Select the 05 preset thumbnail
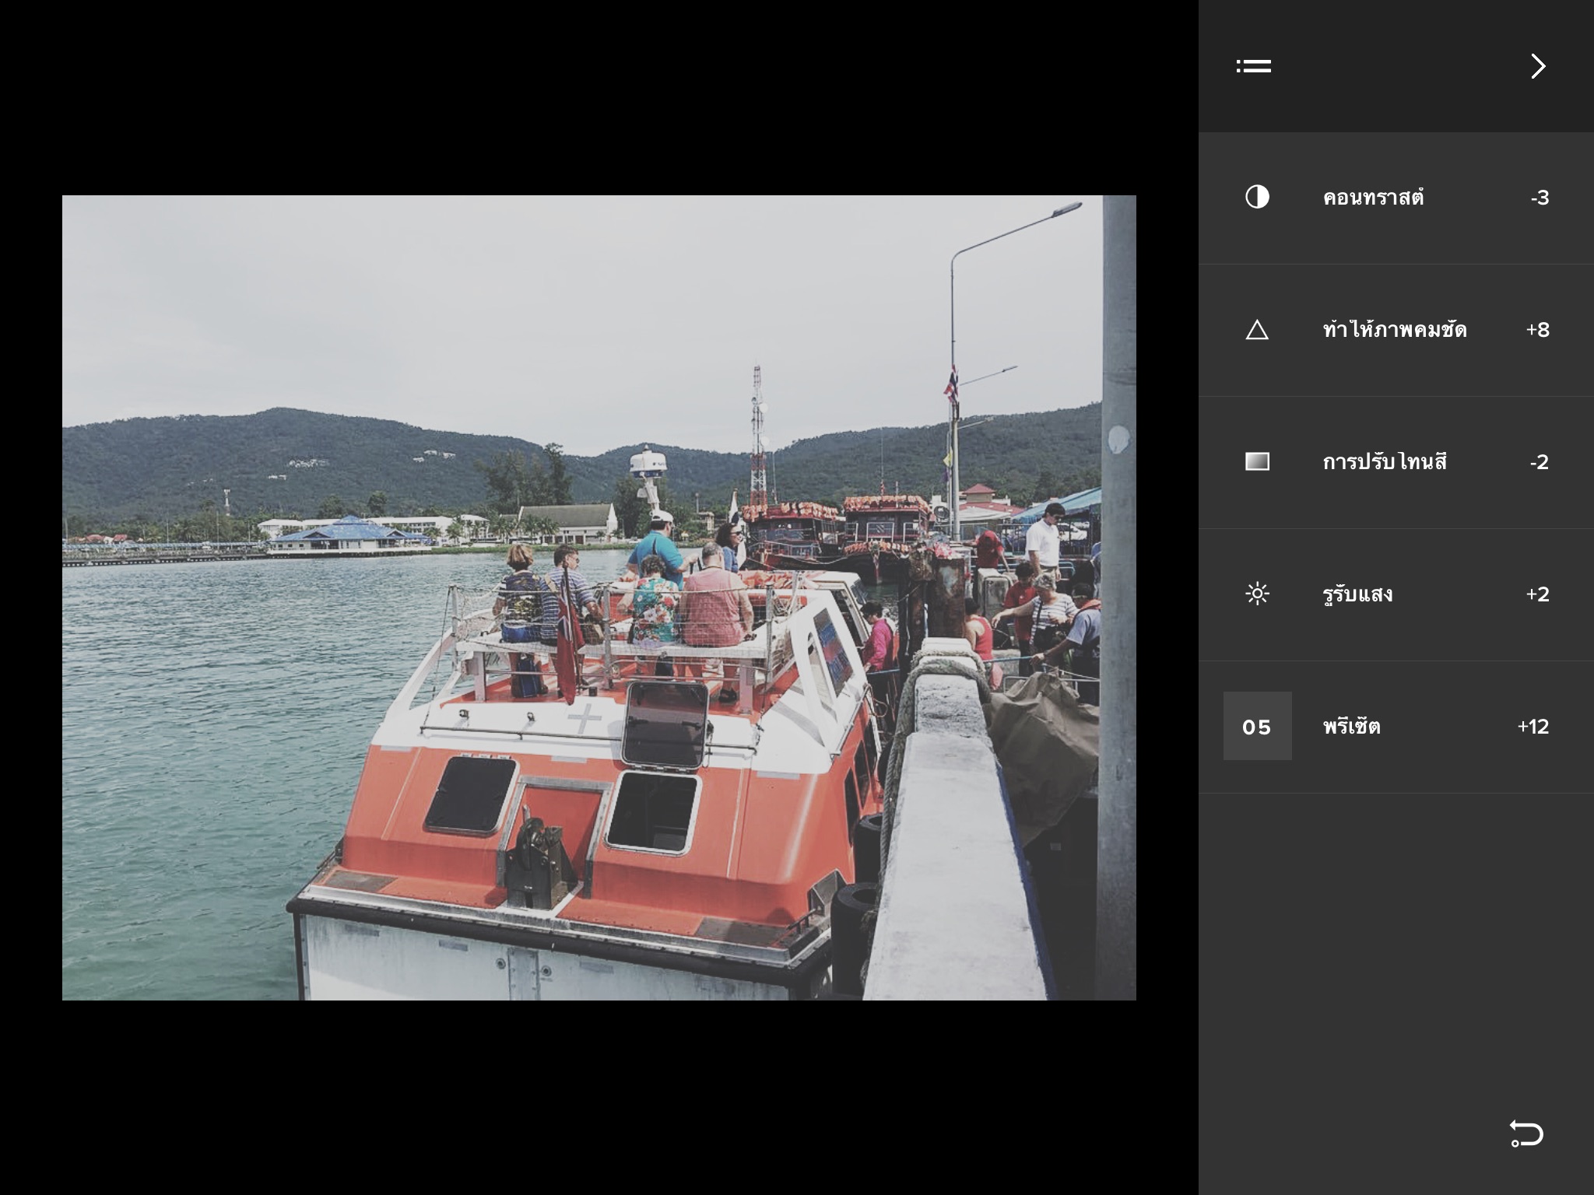The height and width of the screenshot is (1195, 1594). point(1257,726)
